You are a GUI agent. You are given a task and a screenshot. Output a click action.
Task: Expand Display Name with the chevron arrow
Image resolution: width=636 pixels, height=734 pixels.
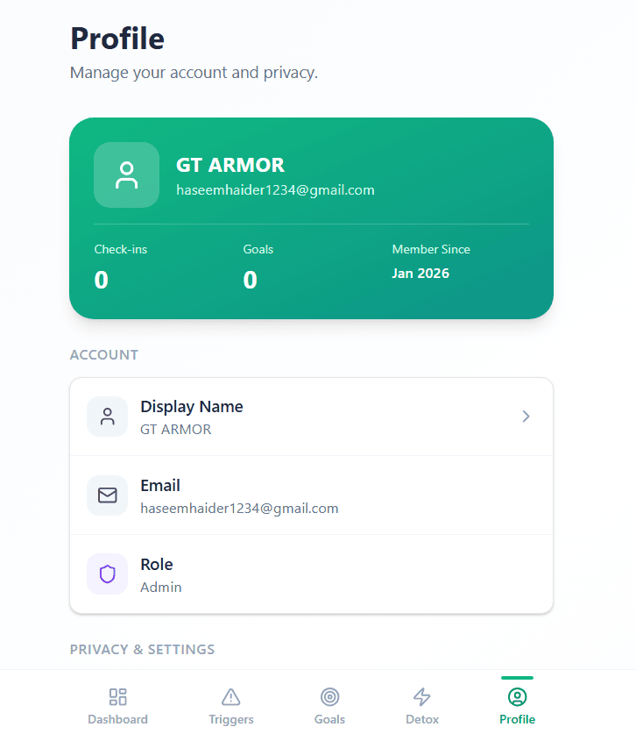[526, 417]
